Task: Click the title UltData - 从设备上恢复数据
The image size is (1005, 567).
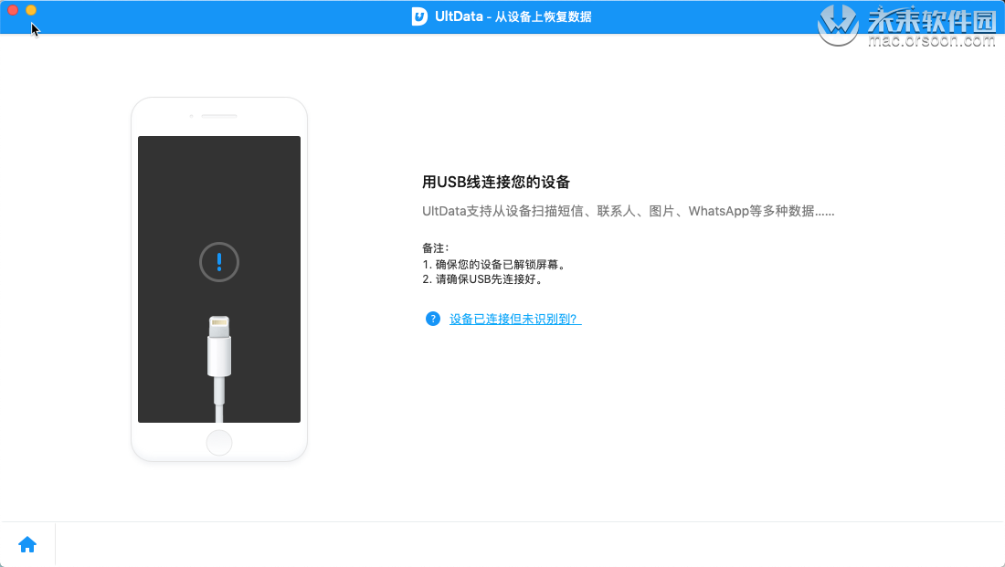Action: [x=513, y=16]
